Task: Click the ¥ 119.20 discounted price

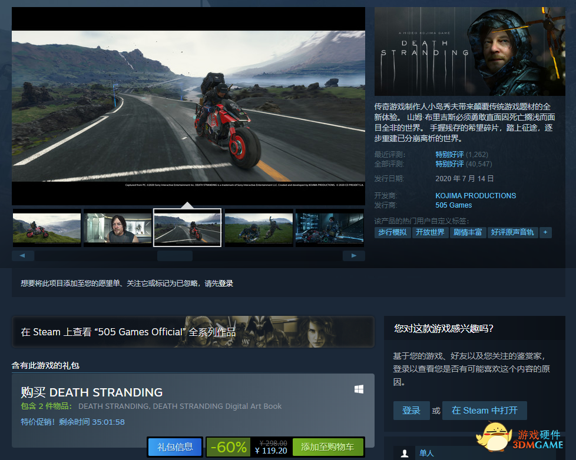Action: (271, 451)
